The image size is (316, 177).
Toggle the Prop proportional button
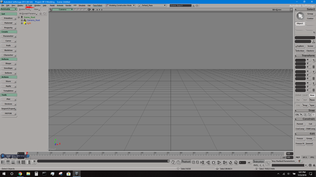pyautogui.click(x=305, y=105)
